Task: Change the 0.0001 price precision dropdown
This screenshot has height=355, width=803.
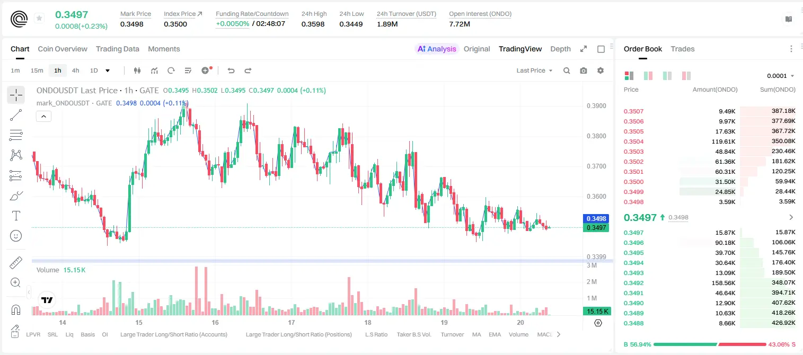Action: pos(781,76)
